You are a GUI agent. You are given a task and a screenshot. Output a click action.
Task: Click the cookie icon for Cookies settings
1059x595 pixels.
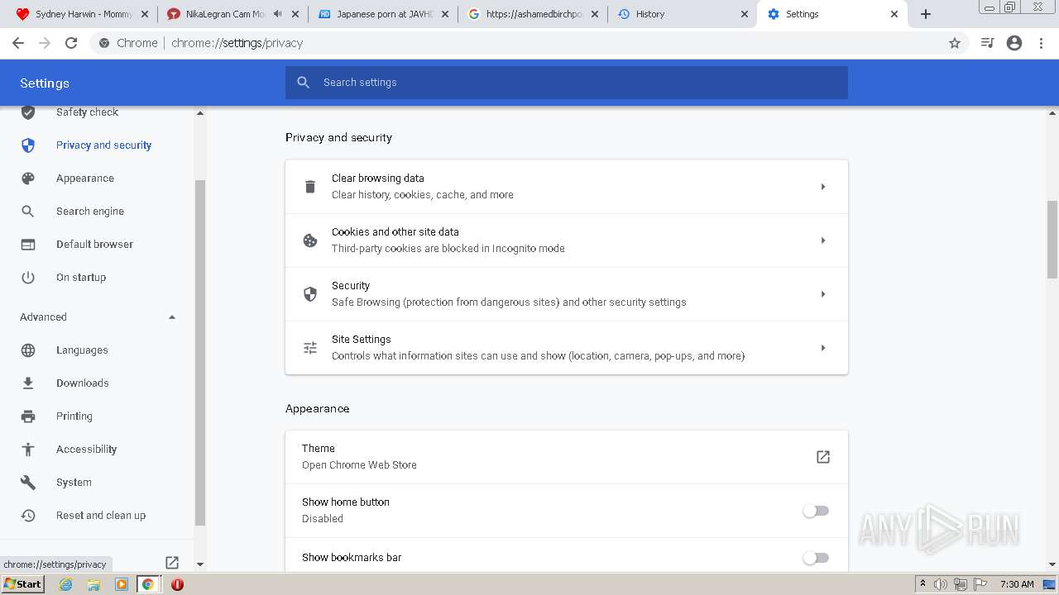pyautogui.click(x=310, y=240)
